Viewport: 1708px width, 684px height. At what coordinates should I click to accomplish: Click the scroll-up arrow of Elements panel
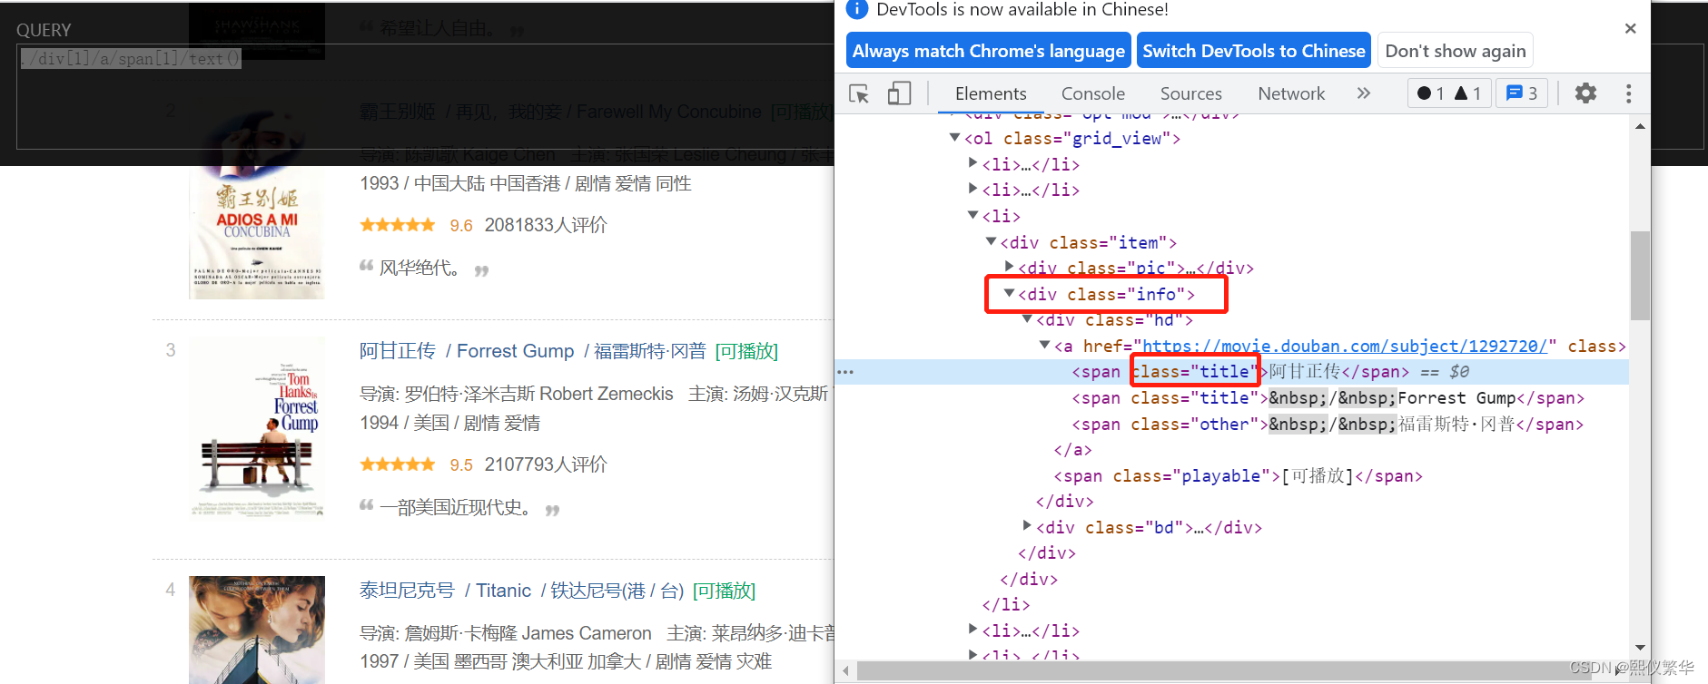click(x=1640, y=126)
